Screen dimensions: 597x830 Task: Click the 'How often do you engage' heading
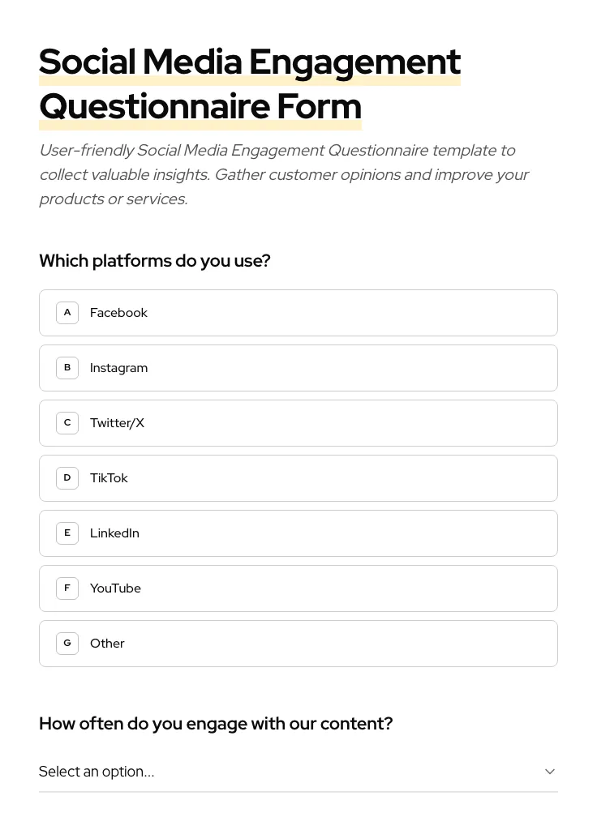point(216,723)
